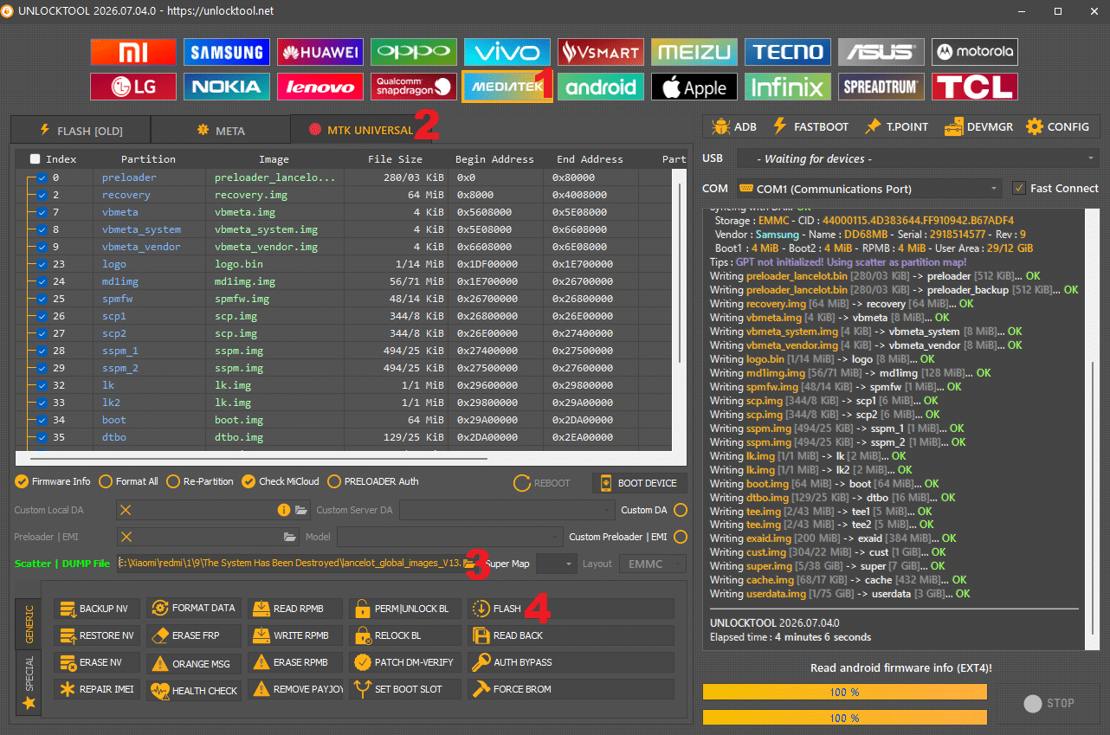Open the FASTBOOT panel

tap(810, 126)
